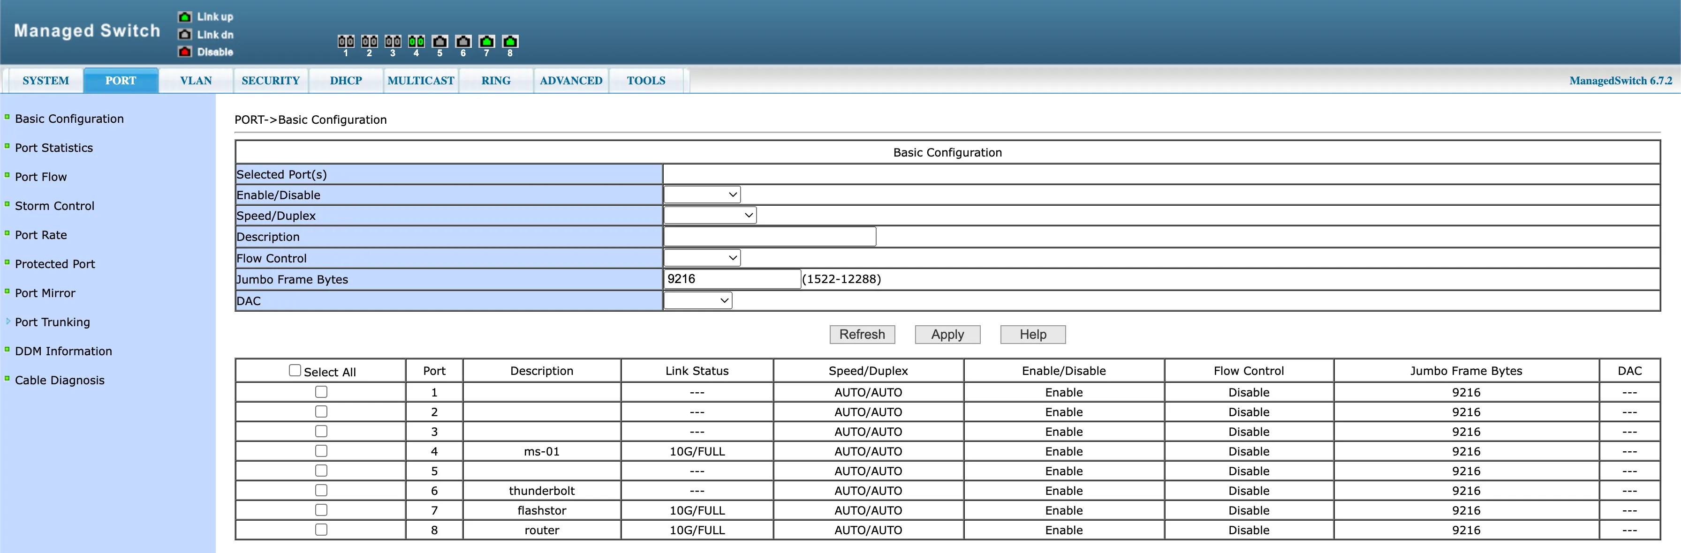This screenshot has width=1681, height=553.
Task: Open the Port Mirror page
Action: pyautogui.click(x=45, y=293)
